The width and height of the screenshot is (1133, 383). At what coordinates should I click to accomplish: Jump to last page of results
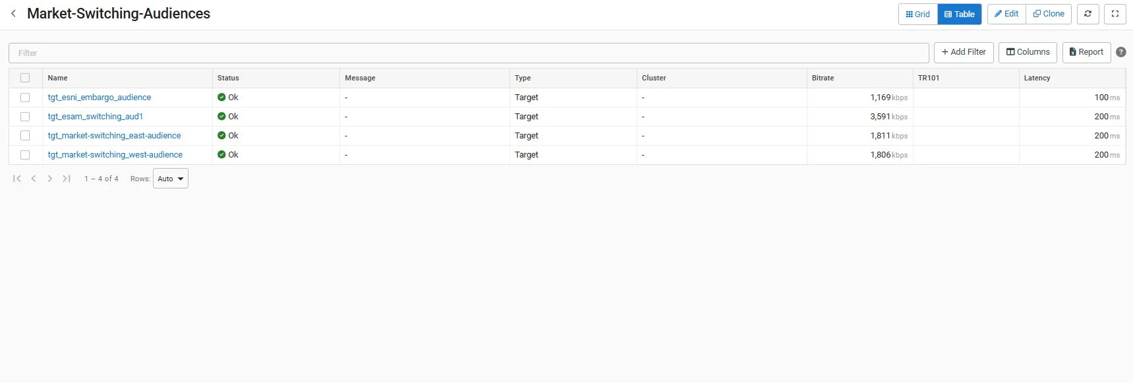[67, 179]
